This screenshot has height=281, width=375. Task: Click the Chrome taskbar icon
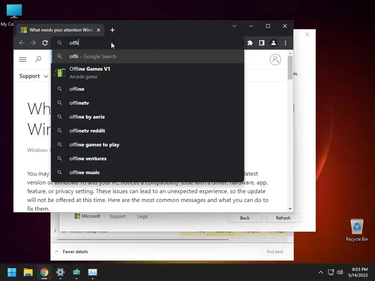[44, 272]
